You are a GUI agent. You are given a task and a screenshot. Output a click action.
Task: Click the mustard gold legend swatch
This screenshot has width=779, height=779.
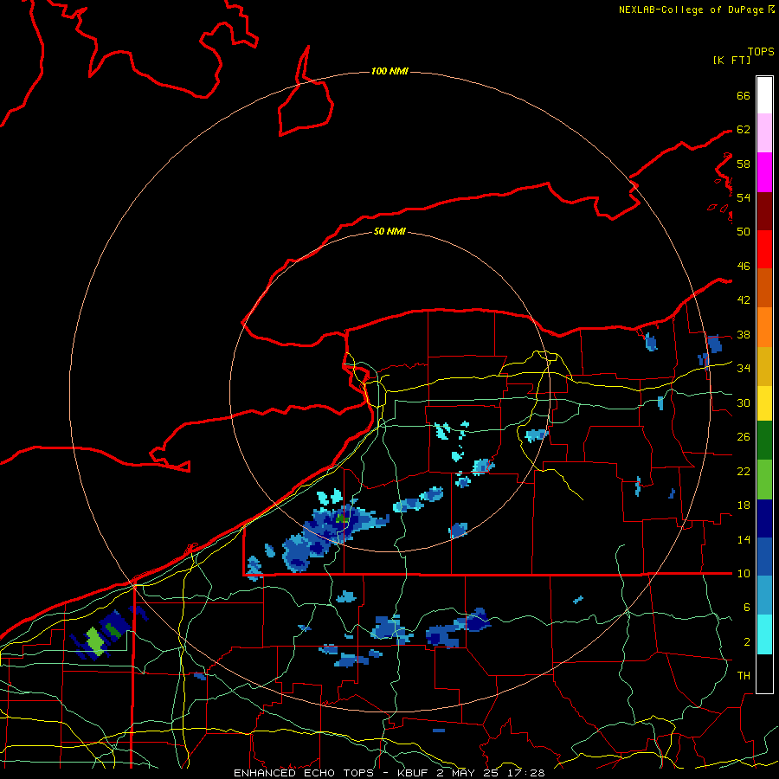[764, 366]
